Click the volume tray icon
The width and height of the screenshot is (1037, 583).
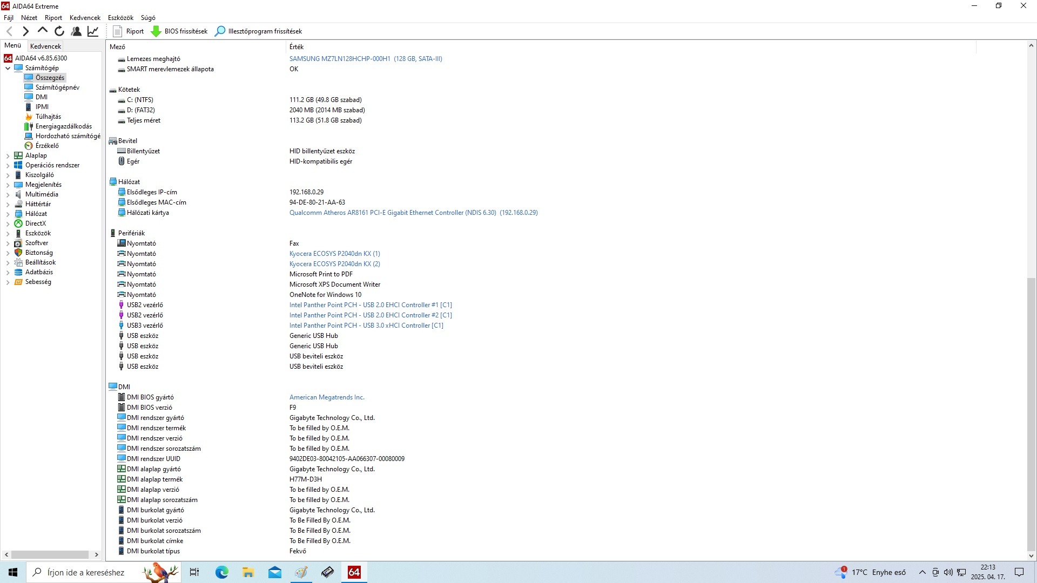948,572
